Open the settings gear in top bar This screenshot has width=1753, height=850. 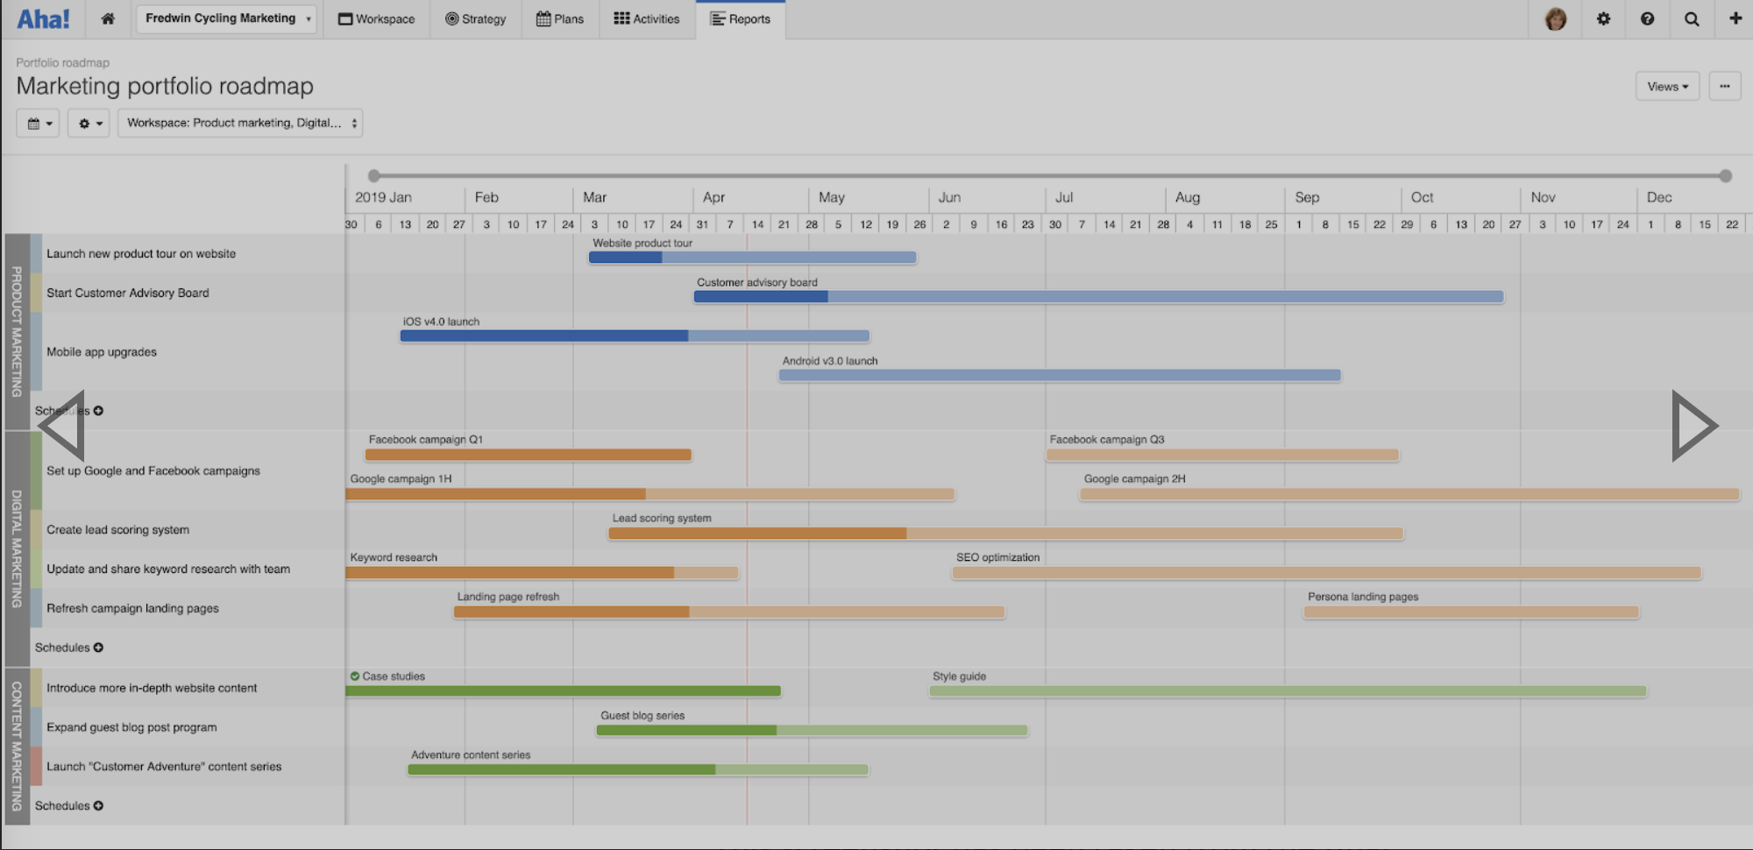(x=1603, y=18)
